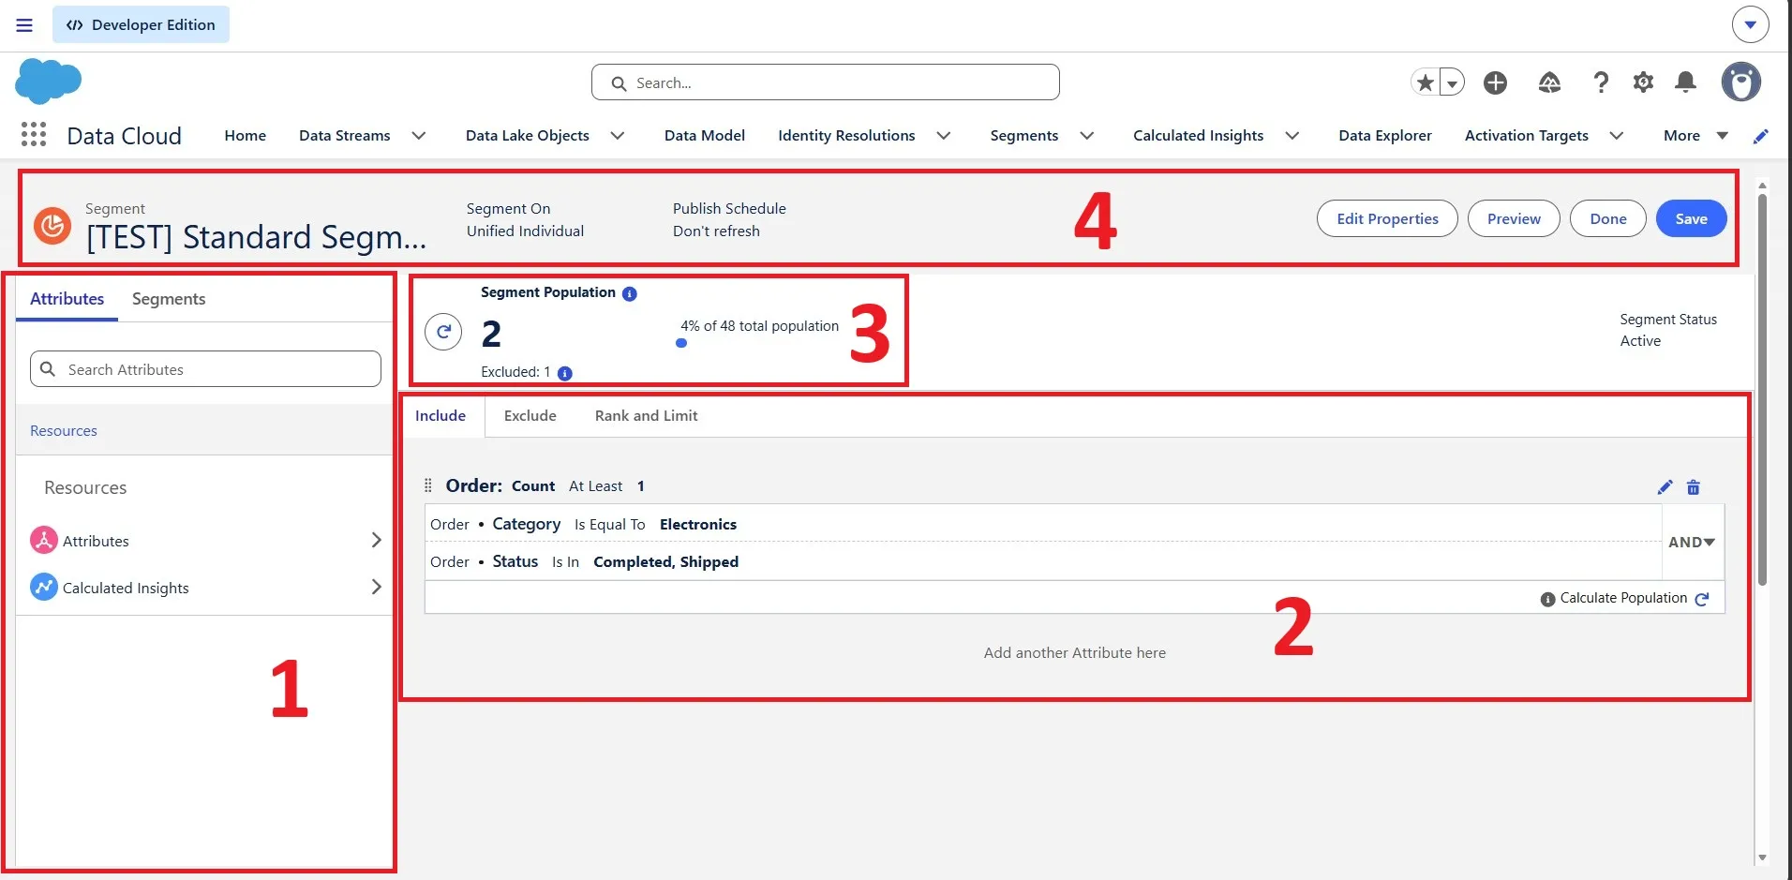Click into the global Search field

826,82
